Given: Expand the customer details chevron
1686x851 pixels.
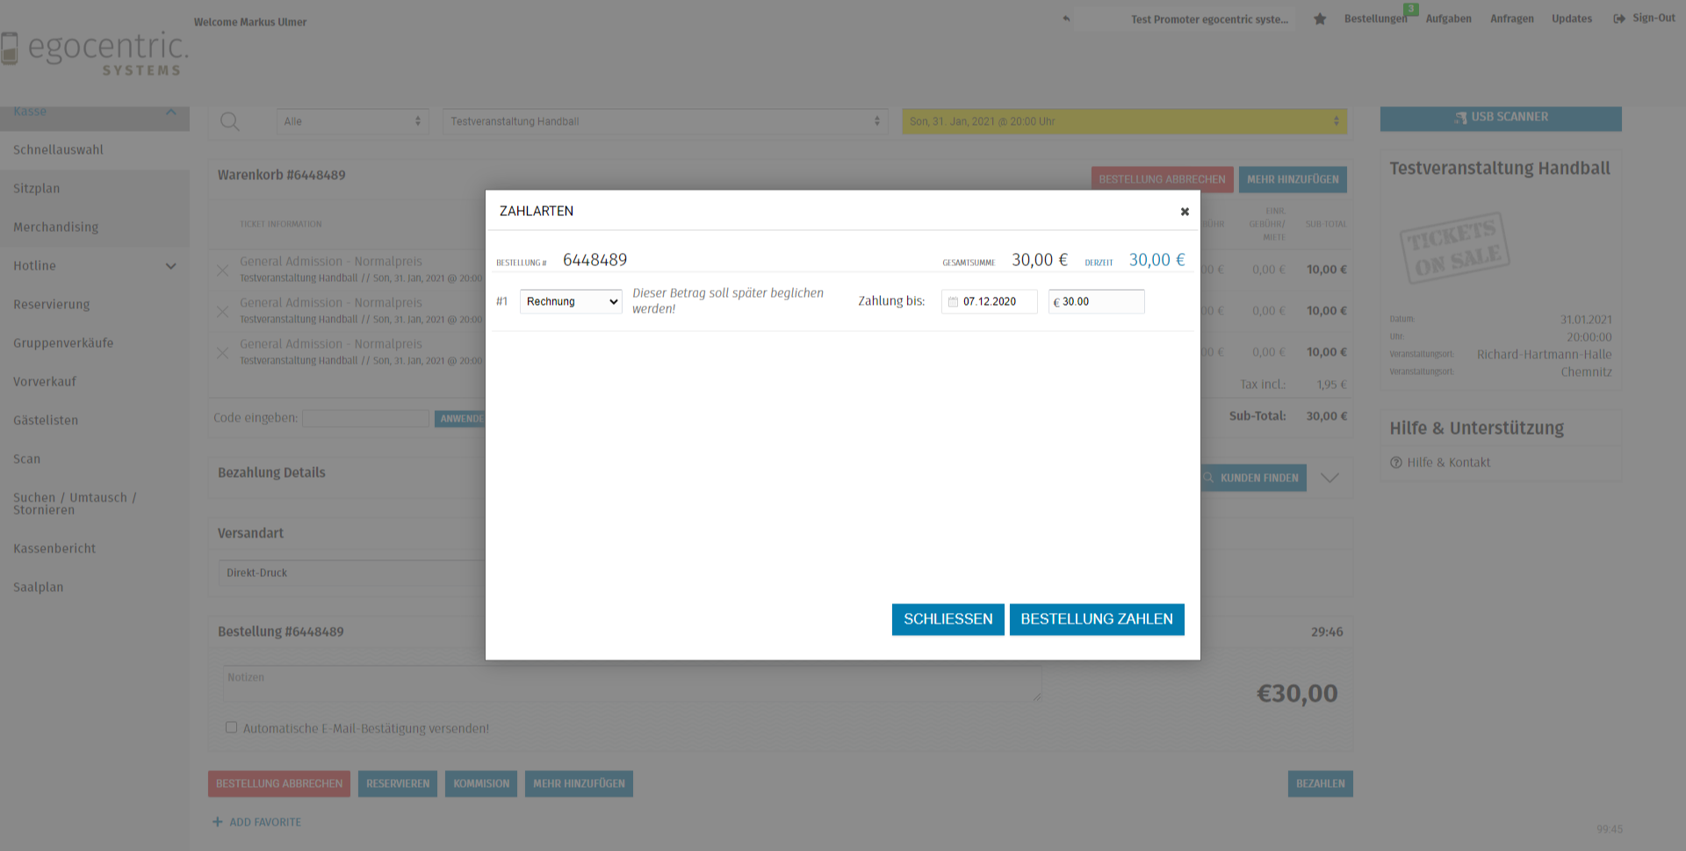Looking at the screenshot, I should point(1329,478).
